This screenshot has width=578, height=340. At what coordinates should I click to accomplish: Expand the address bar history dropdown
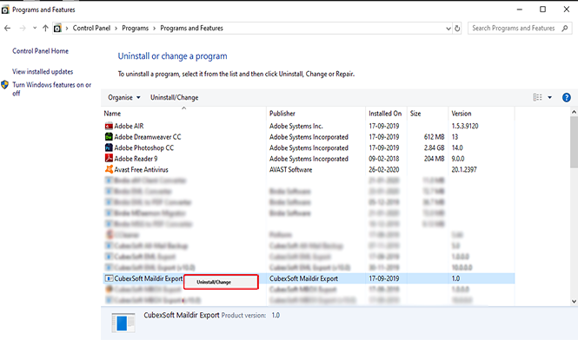pyautogui.click(x=448, y=29)
